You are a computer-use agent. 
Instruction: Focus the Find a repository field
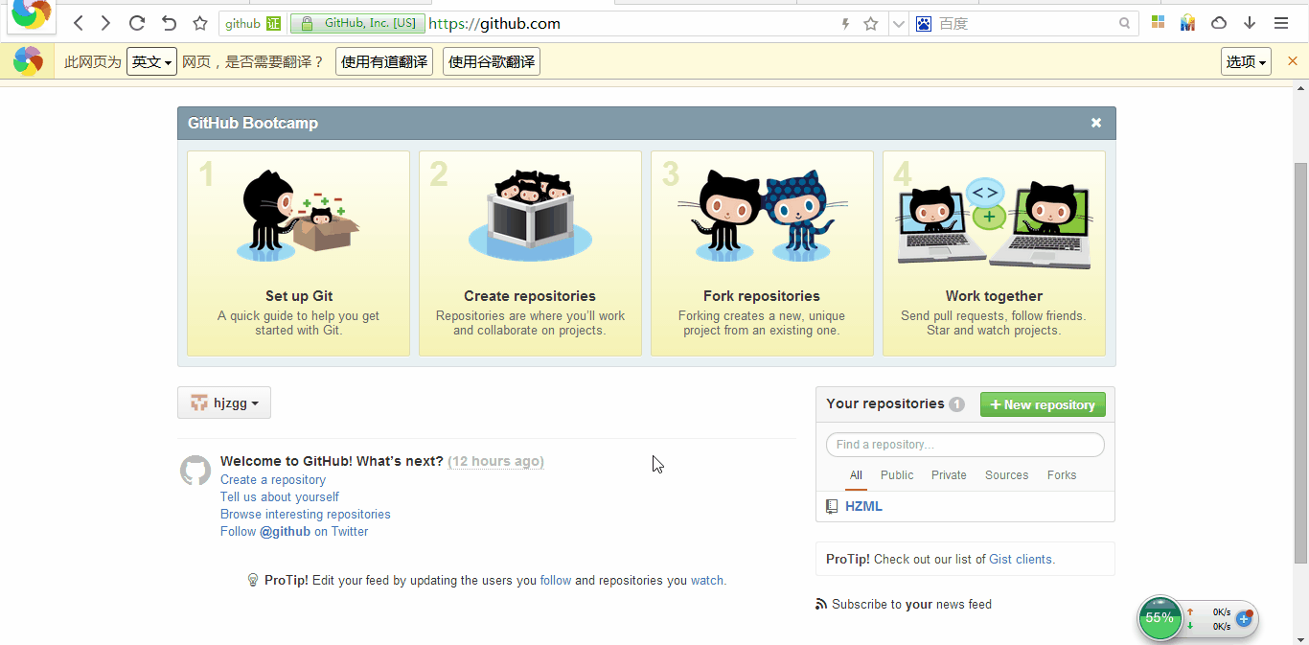pyautogui.click(x=965, y=445)
